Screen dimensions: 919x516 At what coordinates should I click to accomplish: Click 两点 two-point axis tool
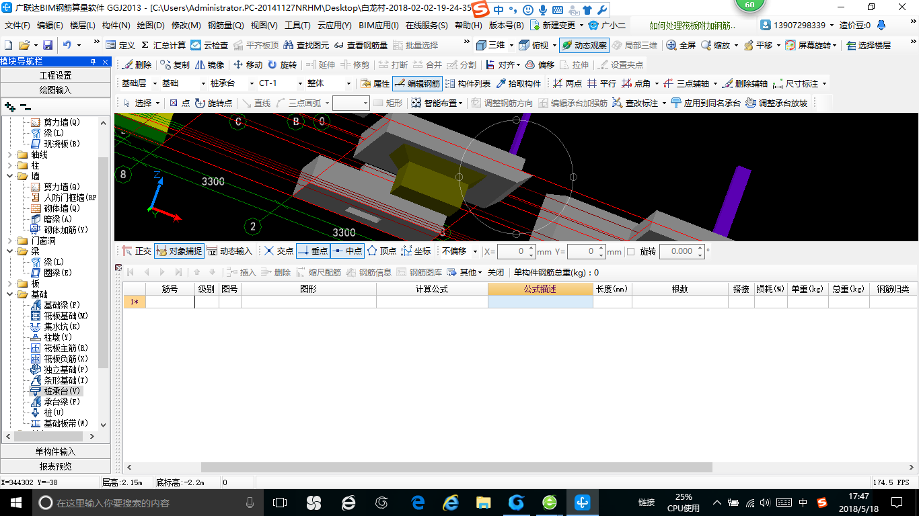tap(567, 84)
